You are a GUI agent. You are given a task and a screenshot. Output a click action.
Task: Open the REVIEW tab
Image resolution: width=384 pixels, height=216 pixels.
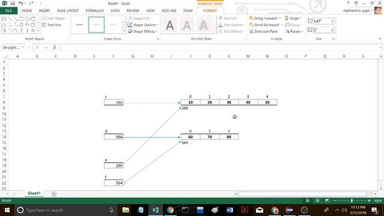(133, 11)
